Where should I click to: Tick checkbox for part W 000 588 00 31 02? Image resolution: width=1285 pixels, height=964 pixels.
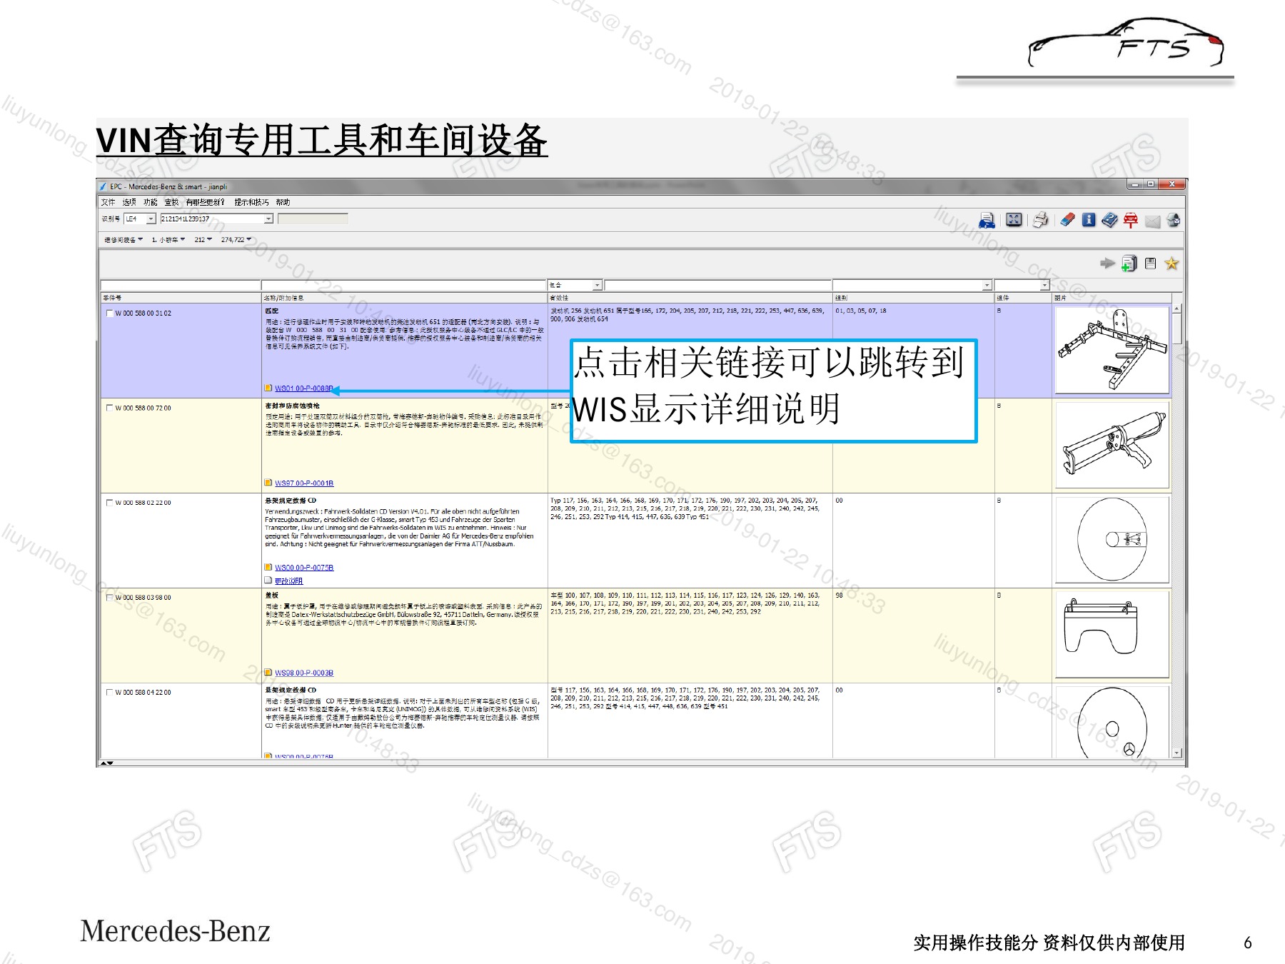click(x=109, y=313)
